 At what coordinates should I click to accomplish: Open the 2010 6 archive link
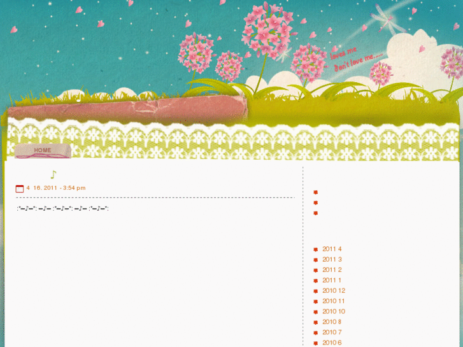tap(332, 343)
